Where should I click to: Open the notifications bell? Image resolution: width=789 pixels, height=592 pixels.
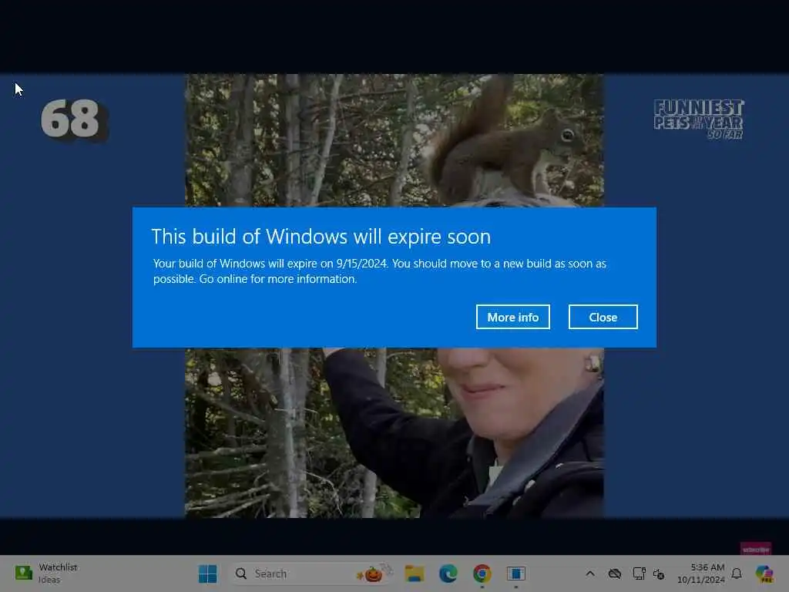tap(737, 573)
